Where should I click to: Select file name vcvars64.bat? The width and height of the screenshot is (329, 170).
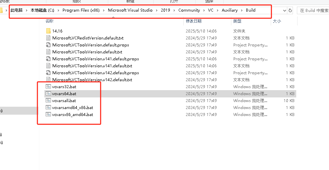coord(64,94)
